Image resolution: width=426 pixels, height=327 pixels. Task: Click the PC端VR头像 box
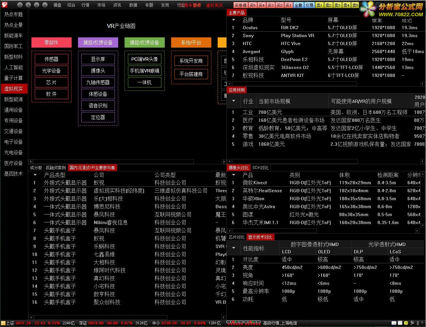point(145,59)
